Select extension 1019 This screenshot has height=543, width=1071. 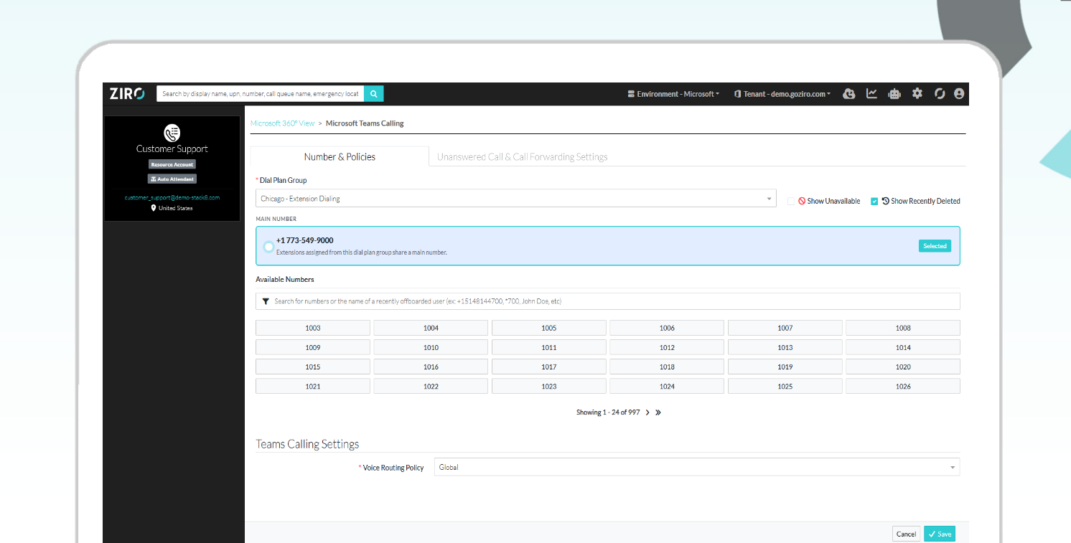[x=785, y=367]
